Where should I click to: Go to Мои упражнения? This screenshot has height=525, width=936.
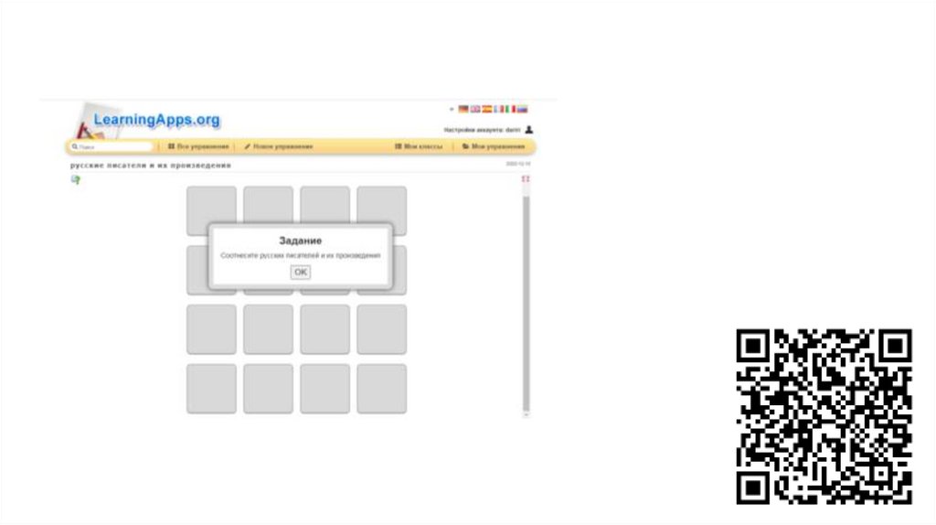494,146
